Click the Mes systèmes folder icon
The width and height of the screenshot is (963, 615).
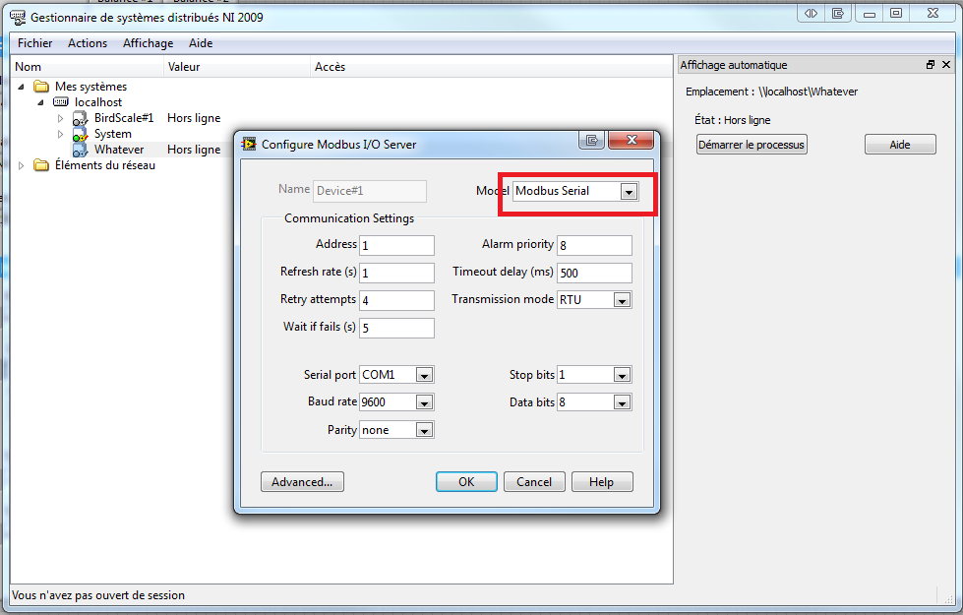pos(41,86)
